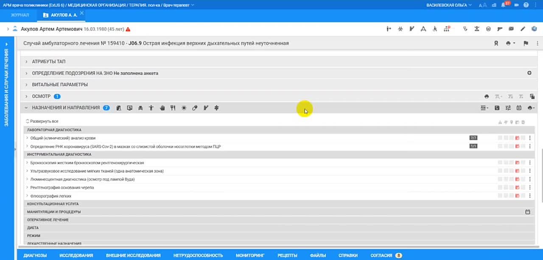
Task: Click the wheelchair disability icon
Action: pyautogui.click(x=434, y=29)
